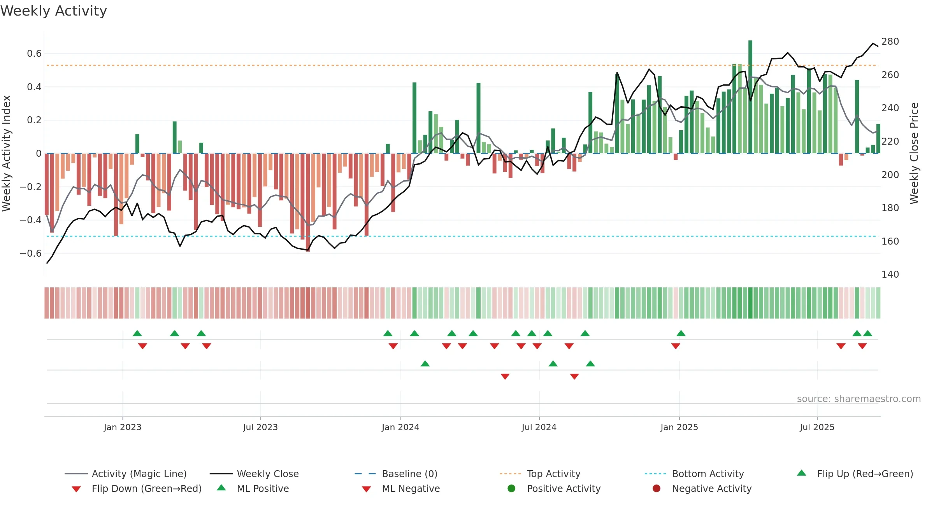Toggle ML Negative legend entry
This screenshot has height=525, width=934.
[401, 488]
